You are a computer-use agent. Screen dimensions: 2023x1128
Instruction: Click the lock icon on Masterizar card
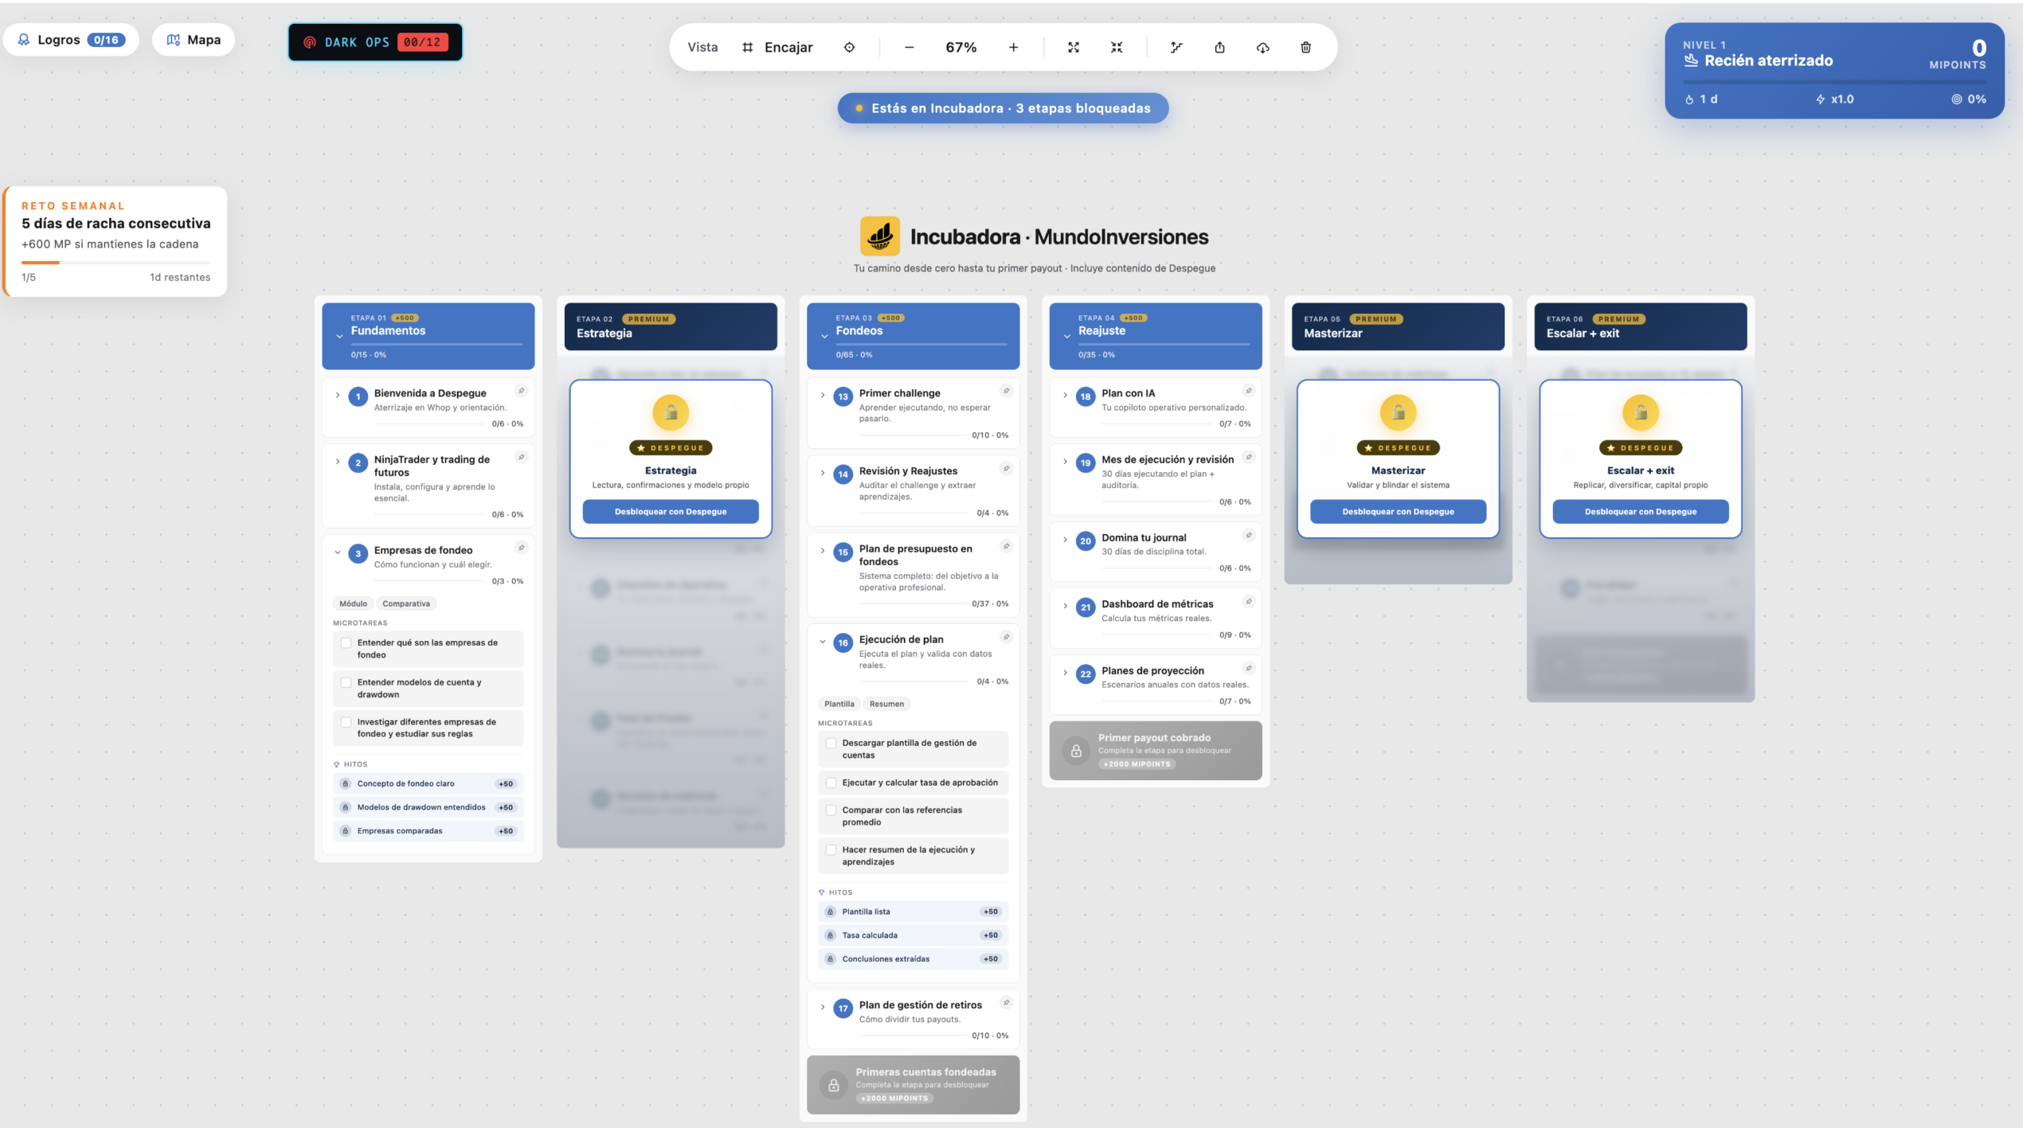coord(1398,412)
